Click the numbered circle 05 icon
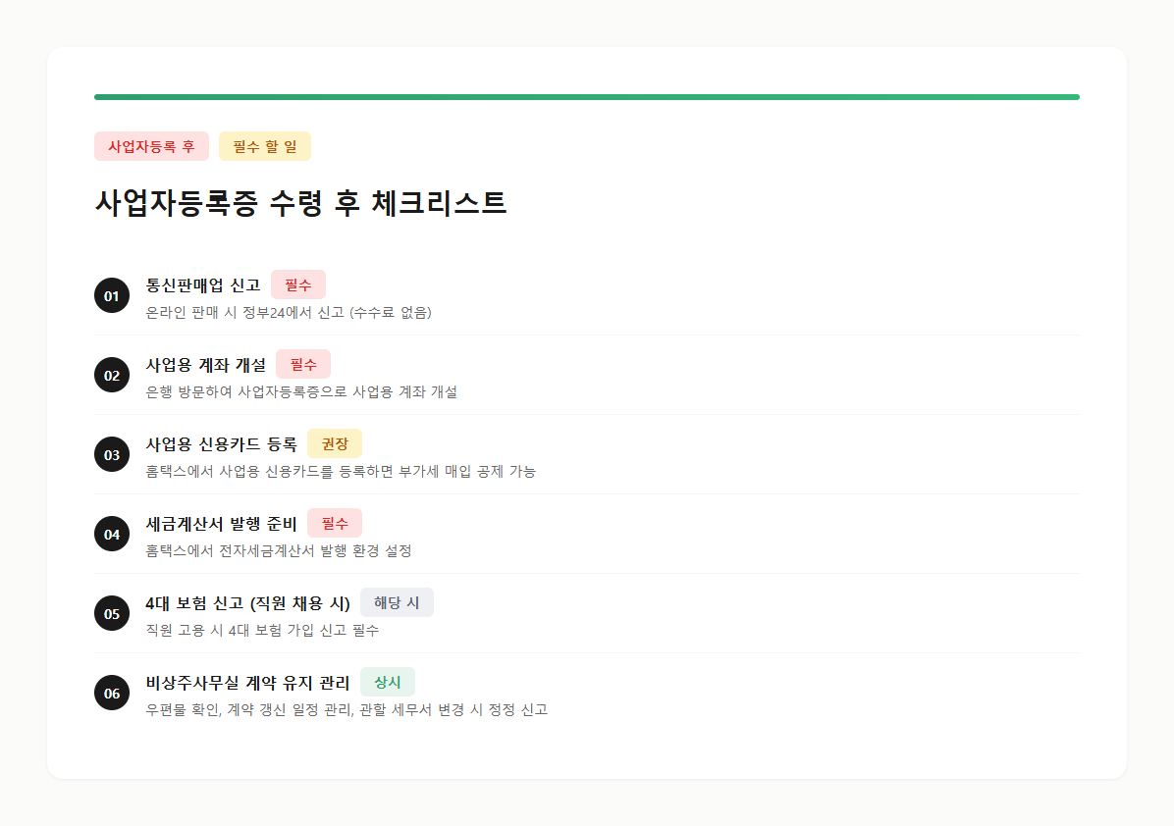 tap(111, 612)
